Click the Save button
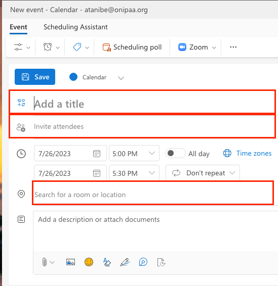 [x=35, y=77]
